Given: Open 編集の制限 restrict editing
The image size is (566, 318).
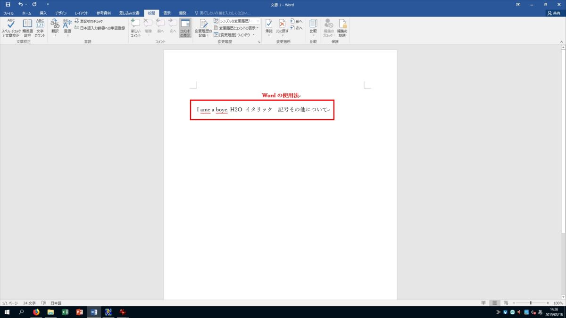Looking at the screenshot, I should 342,28.
